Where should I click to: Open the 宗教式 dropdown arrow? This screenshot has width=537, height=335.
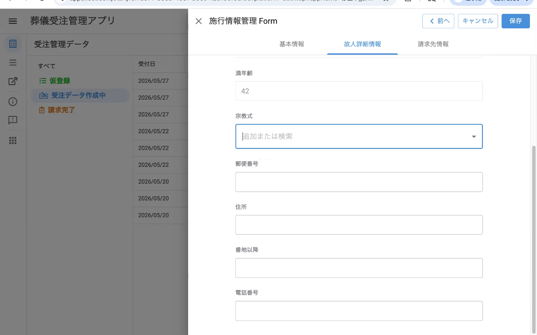pyautogui.click(x=474, y=136)
